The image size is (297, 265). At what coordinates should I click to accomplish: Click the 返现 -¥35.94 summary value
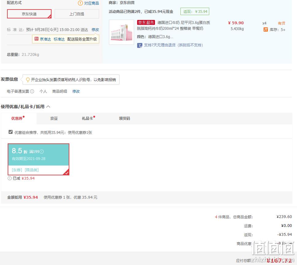pos(284,235)
